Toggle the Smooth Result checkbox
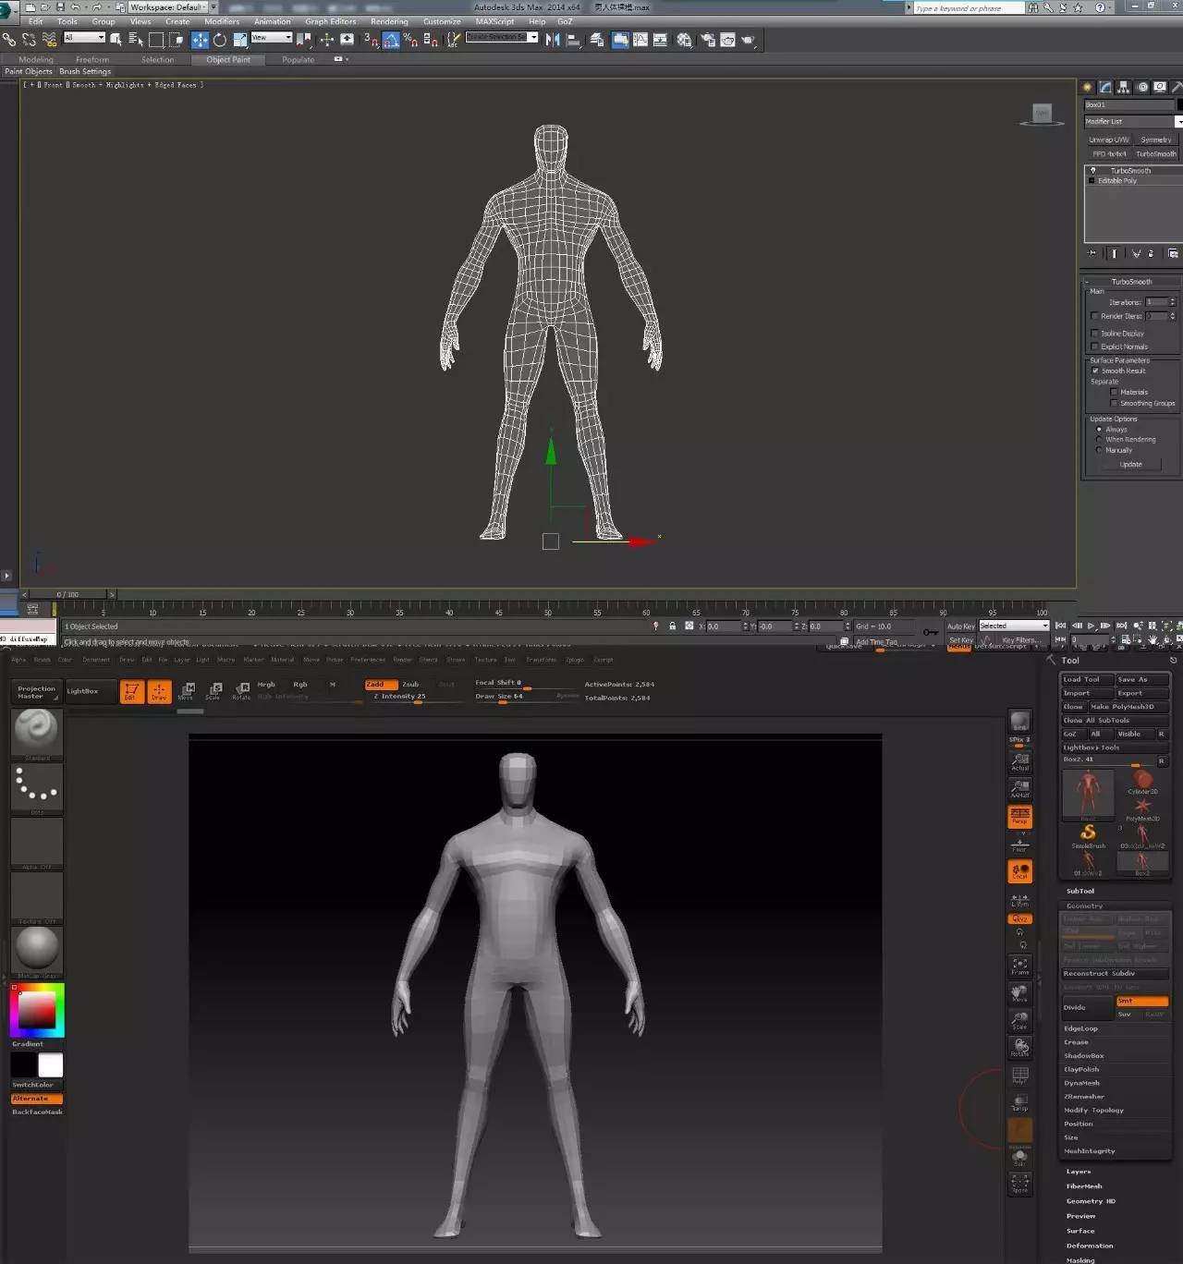This screenshot has height=1264, width=1183. click(1095, 371)
